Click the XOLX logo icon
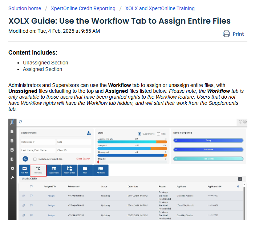The width and height of the screenshot is (255, 226). point(12,122)
